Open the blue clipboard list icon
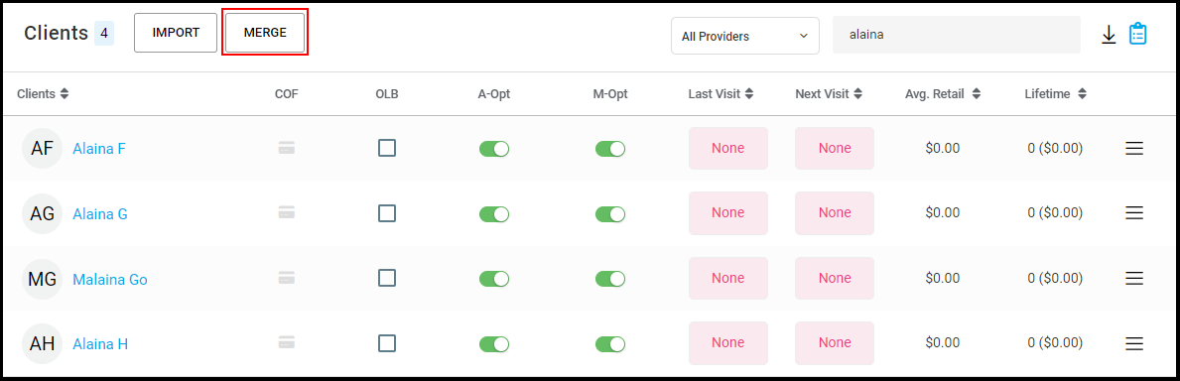 click(x=1138, y=34)
